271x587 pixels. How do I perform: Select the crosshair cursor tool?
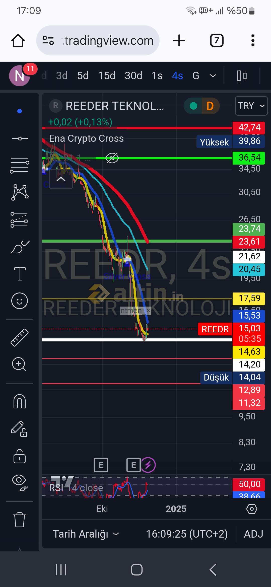pos(20,111)
